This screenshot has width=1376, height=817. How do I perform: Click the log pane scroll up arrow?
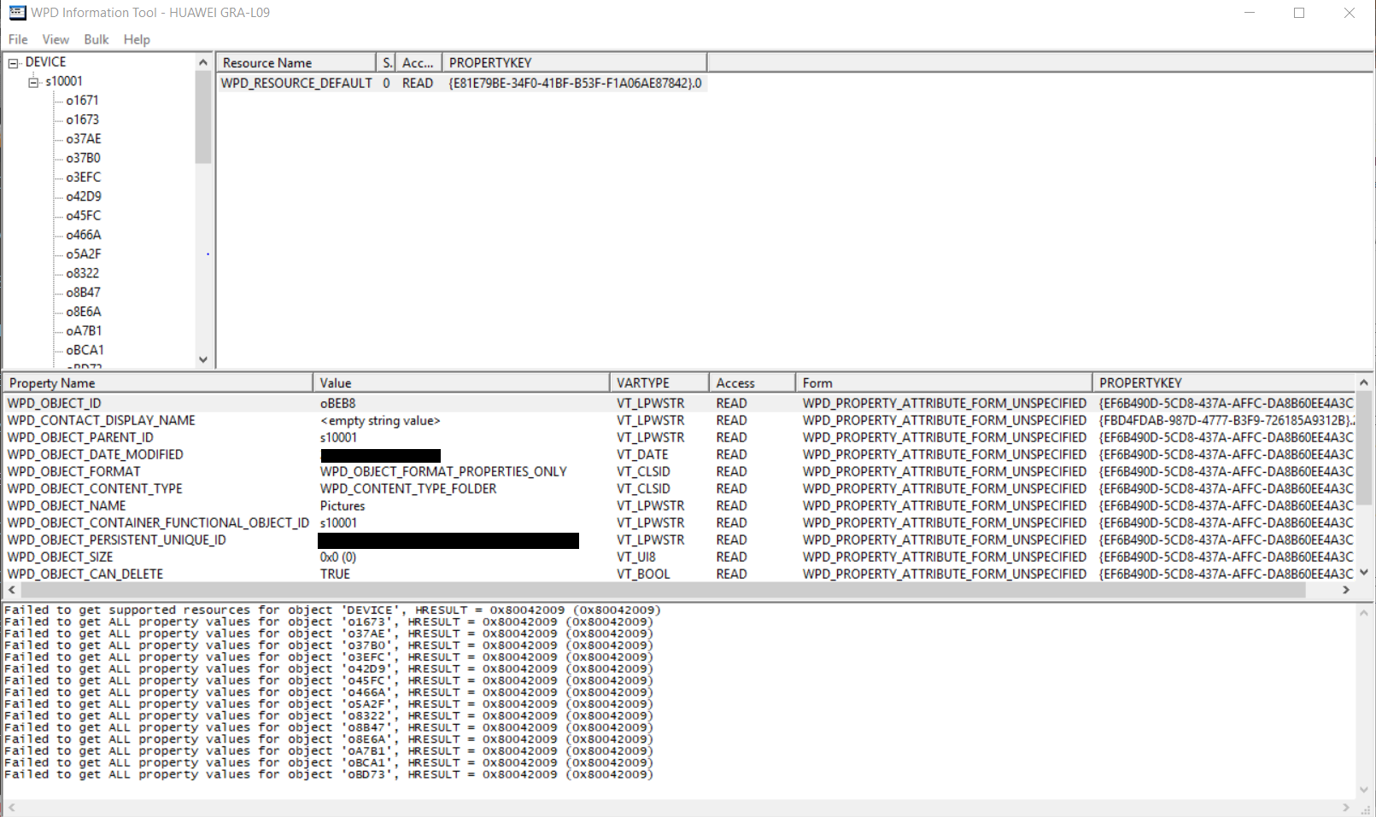pyautogui.click(x=1364, y=612)
